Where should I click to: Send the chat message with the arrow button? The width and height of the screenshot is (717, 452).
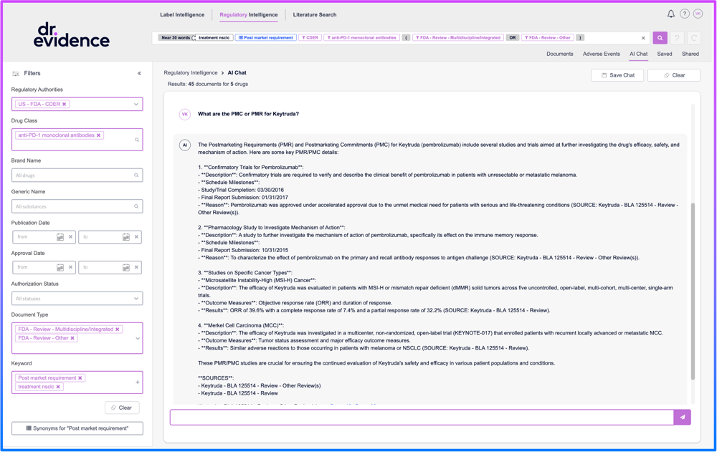pos(683,417)
